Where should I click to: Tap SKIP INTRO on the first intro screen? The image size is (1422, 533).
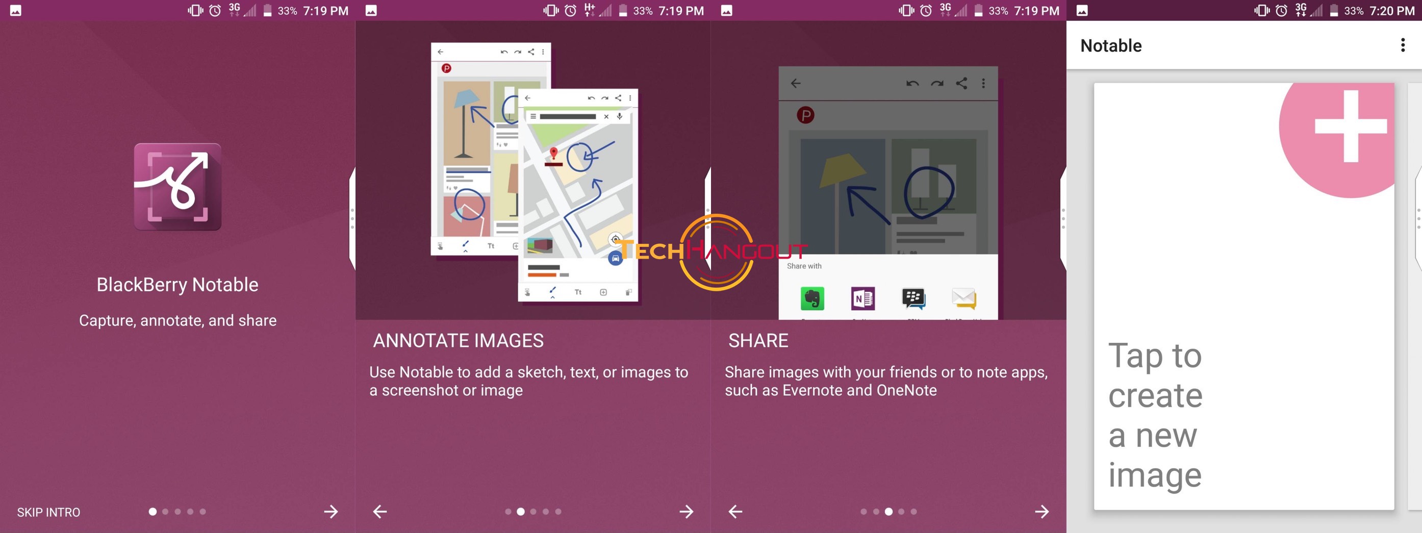(48, 512)
